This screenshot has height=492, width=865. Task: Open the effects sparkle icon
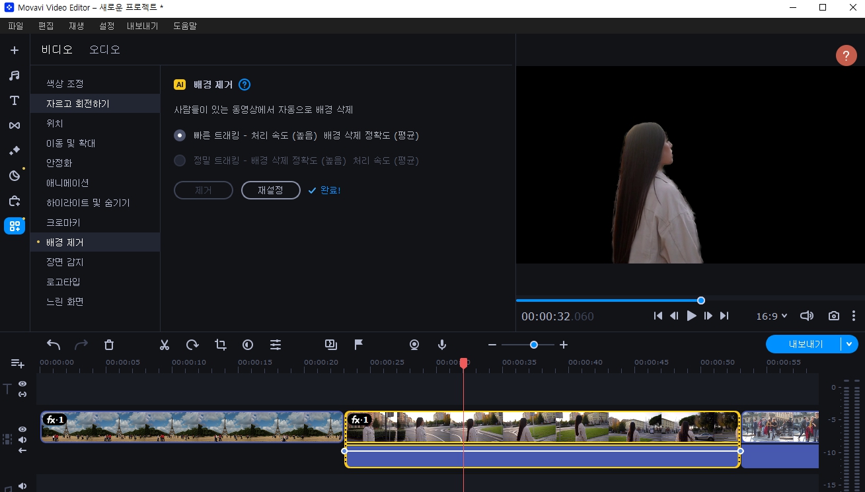point(15,151)
